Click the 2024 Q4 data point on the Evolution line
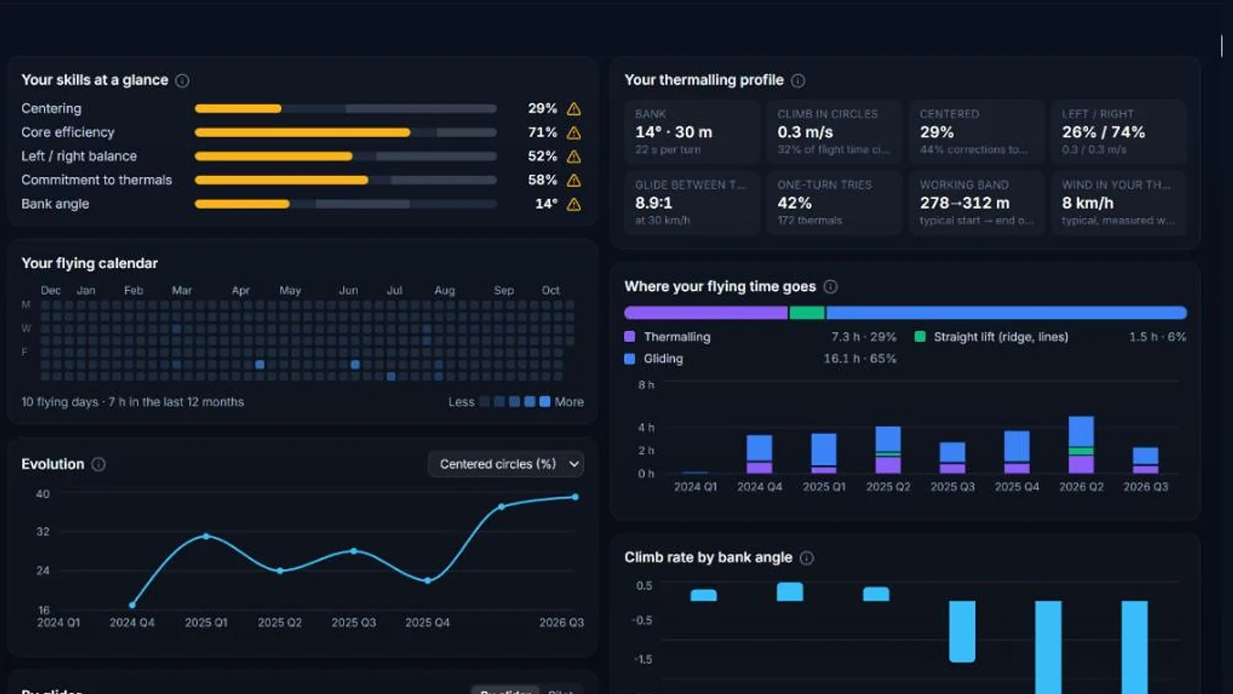 [133, 605]
